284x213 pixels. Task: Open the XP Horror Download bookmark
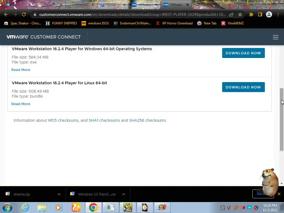174,23
